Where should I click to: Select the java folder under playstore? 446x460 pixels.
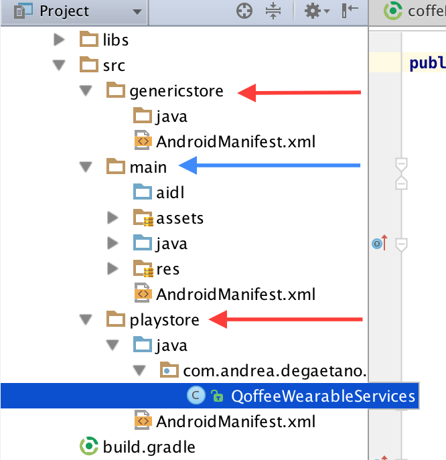tap(160, 345)
